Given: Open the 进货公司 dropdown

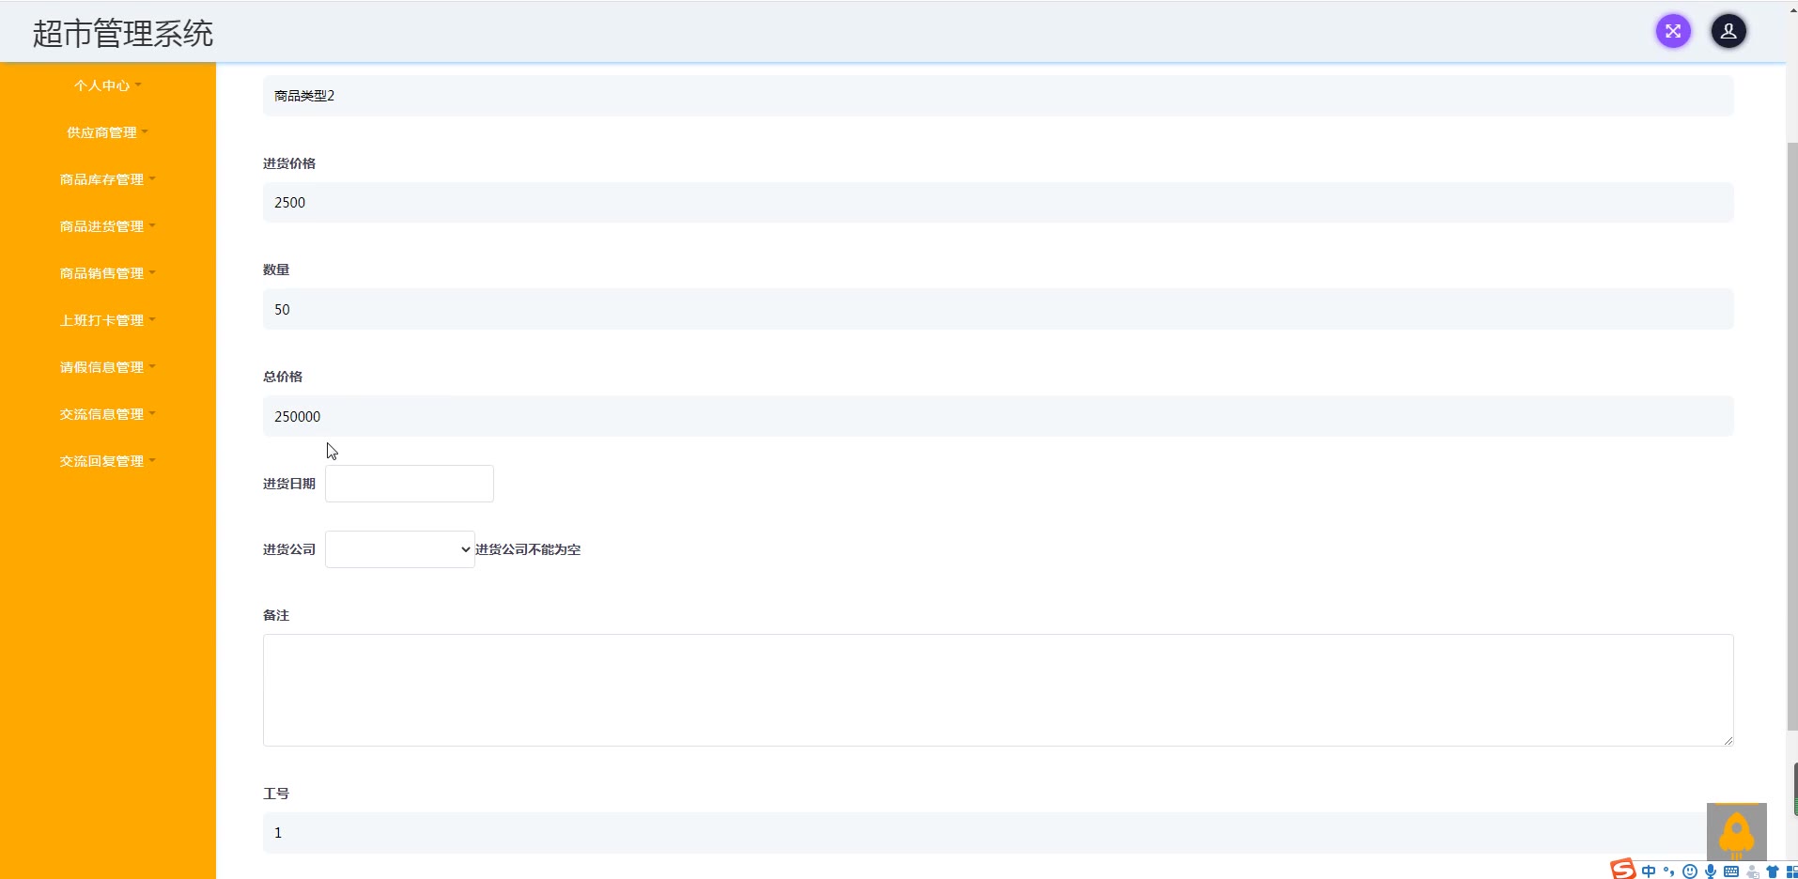Looking at the screenshot, I should [400, 549].
